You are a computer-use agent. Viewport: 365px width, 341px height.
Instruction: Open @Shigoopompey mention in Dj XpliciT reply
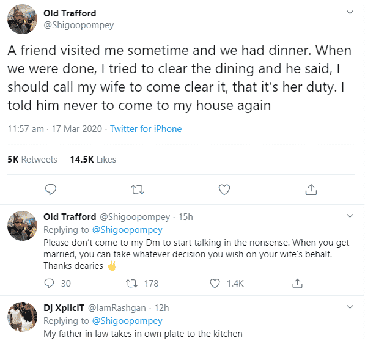pos(127,321)
